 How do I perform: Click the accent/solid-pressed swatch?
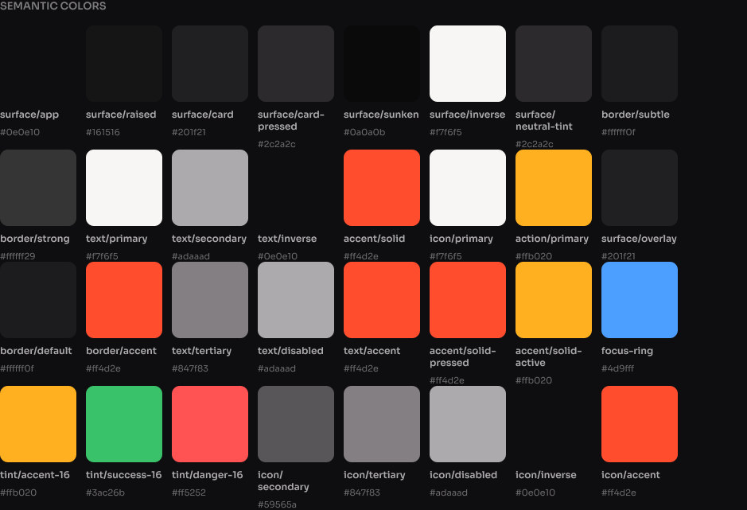pyautogui.click(x=468, y=300)
